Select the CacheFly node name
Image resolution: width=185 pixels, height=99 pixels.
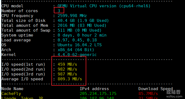(11, 94)
